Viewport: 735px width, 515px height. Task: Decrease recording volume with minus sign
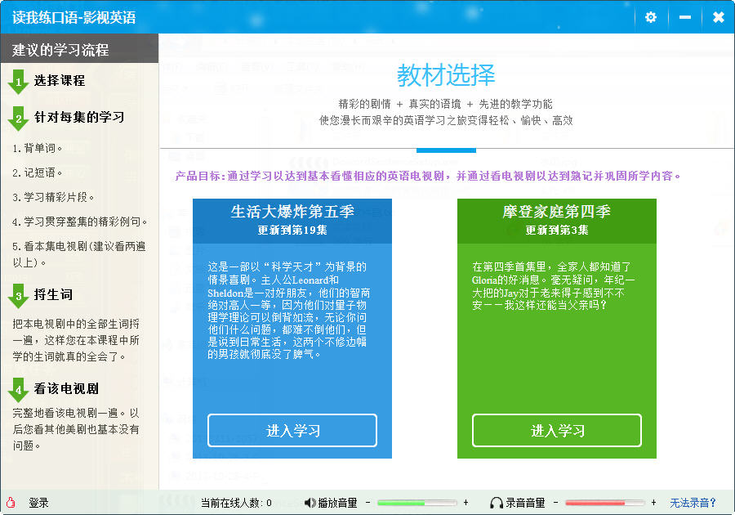point(555,503)
